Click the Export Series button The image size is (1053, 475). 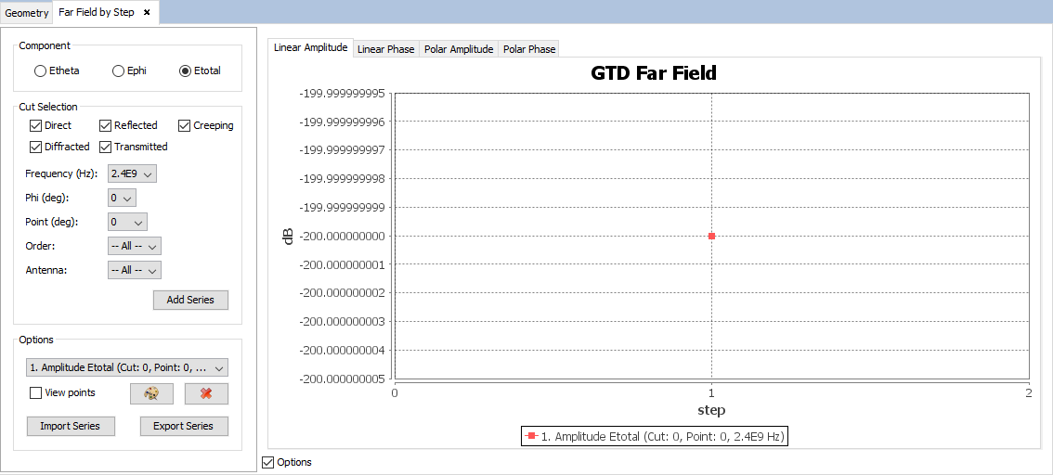tap(183, 426)
